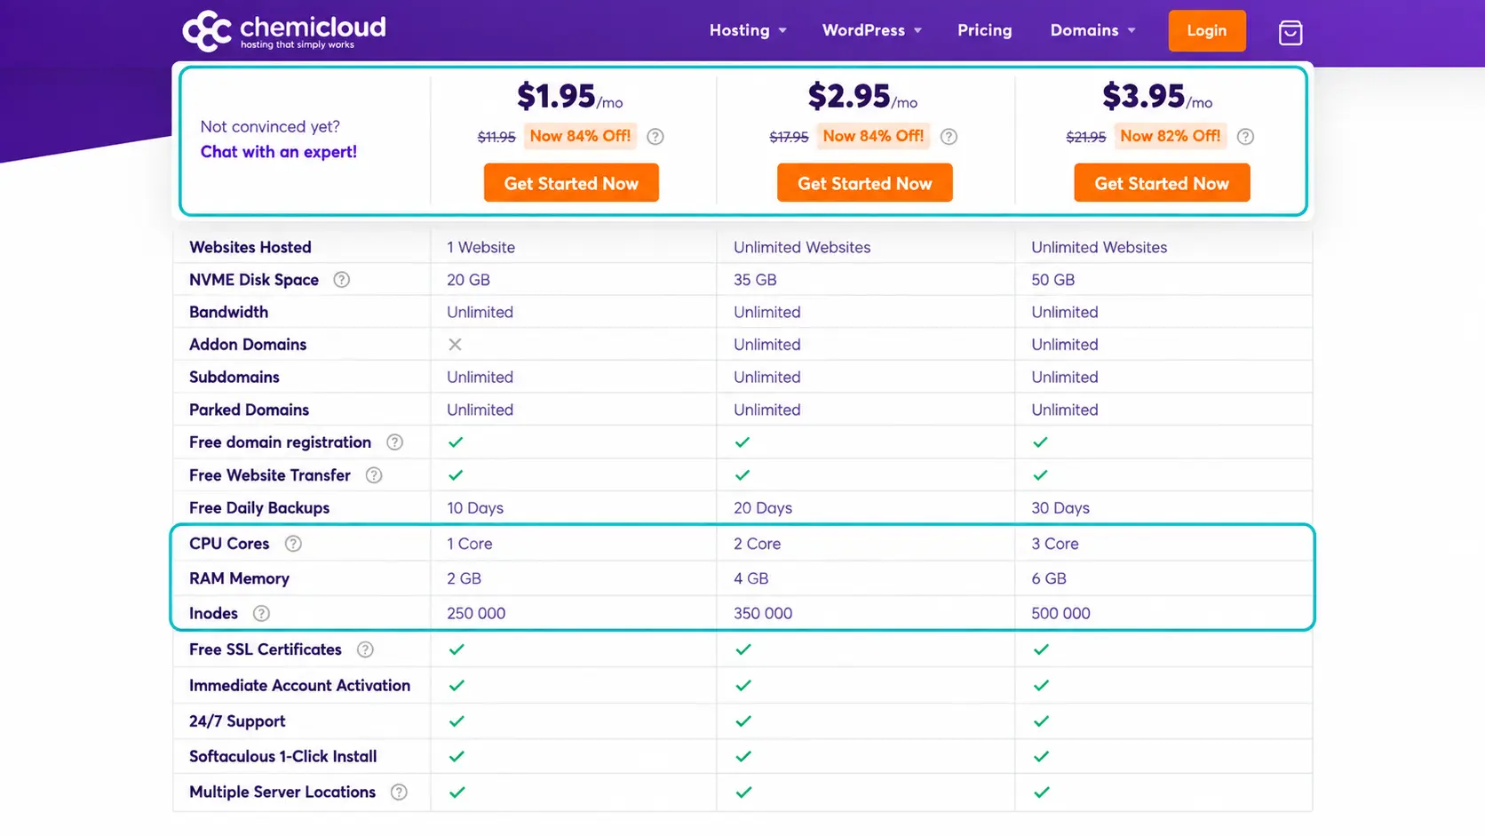Click the Parked Domains row label
This screenshot has height=836, width=1485.
click(x=249, y=410)
